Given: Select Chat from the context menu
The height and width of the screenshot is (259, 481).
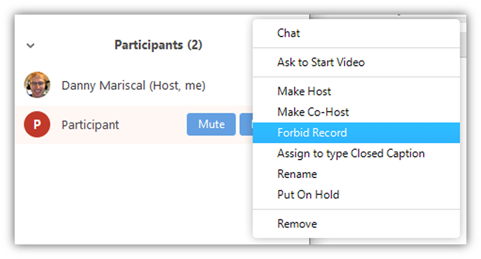Looking at the screenshot, I should coord(289,33).
